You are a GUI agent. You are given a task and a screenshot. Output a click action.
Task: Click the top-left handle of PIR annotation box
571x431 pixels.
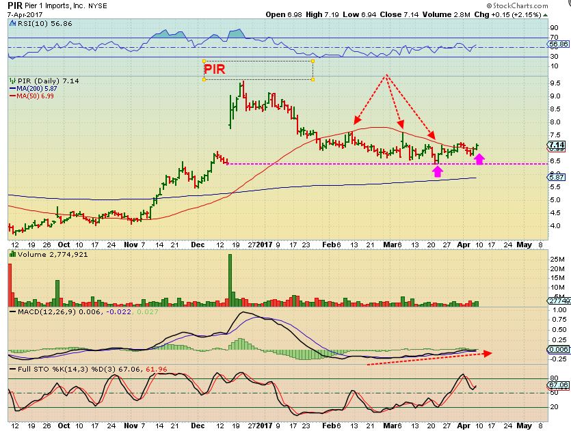pyautogui.click(x=204, y=61)
